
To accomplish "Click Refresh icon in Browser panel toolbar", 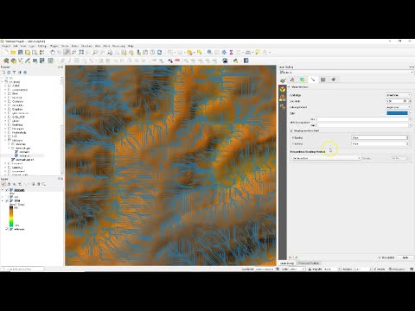I will [9, 73].
